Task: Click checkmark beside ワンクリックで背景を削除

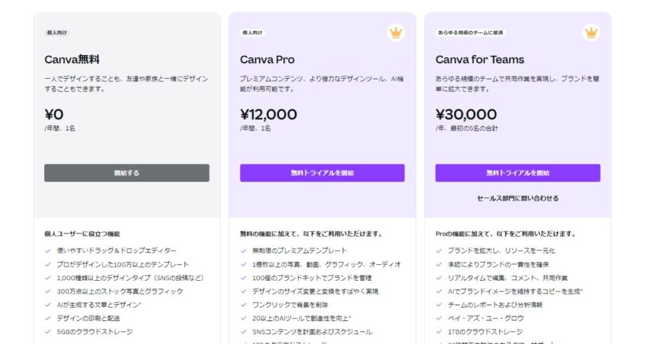Action: pyautogui.click(x=244, y=304)
